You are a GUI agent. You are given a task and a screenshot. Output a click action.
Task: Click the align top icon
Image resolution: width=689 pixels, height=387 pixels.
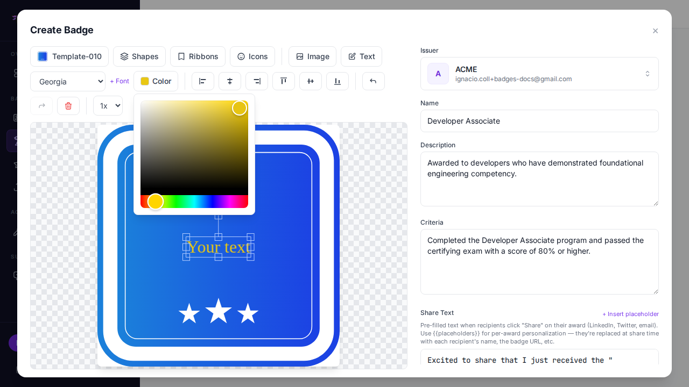pyautogui.click(x=284, y=81)
